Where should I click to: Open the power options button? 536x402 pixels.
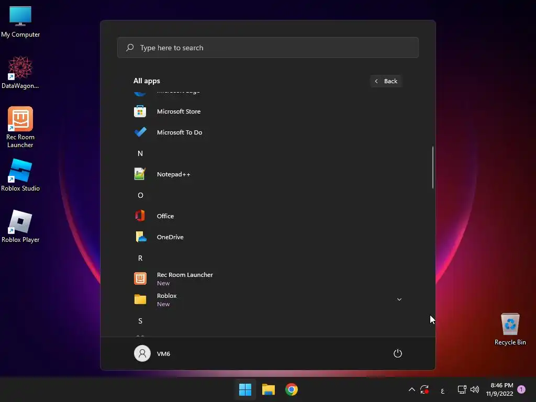pyautogui.click(x=398, y=353)
